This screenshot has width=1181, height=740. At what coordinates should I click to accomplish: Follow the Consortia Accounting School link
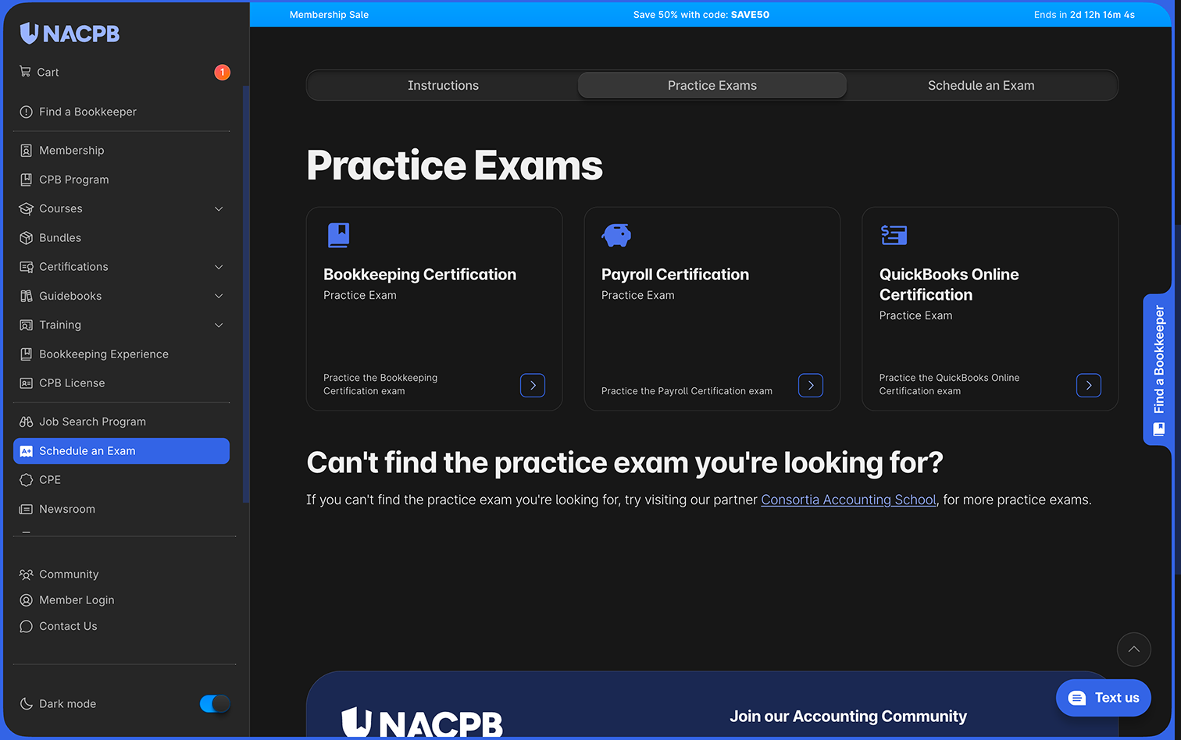(x=848, y=500)
